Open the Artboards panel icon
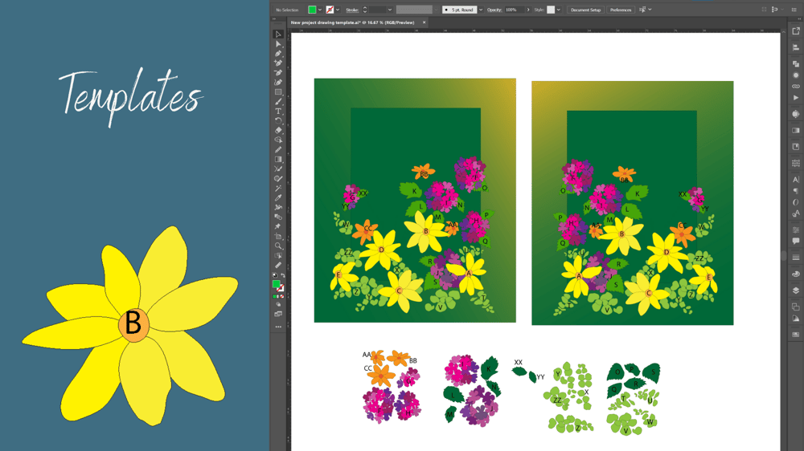Image resolution: width=804 pixels, height=451 pixels. [x=796, y=307]
